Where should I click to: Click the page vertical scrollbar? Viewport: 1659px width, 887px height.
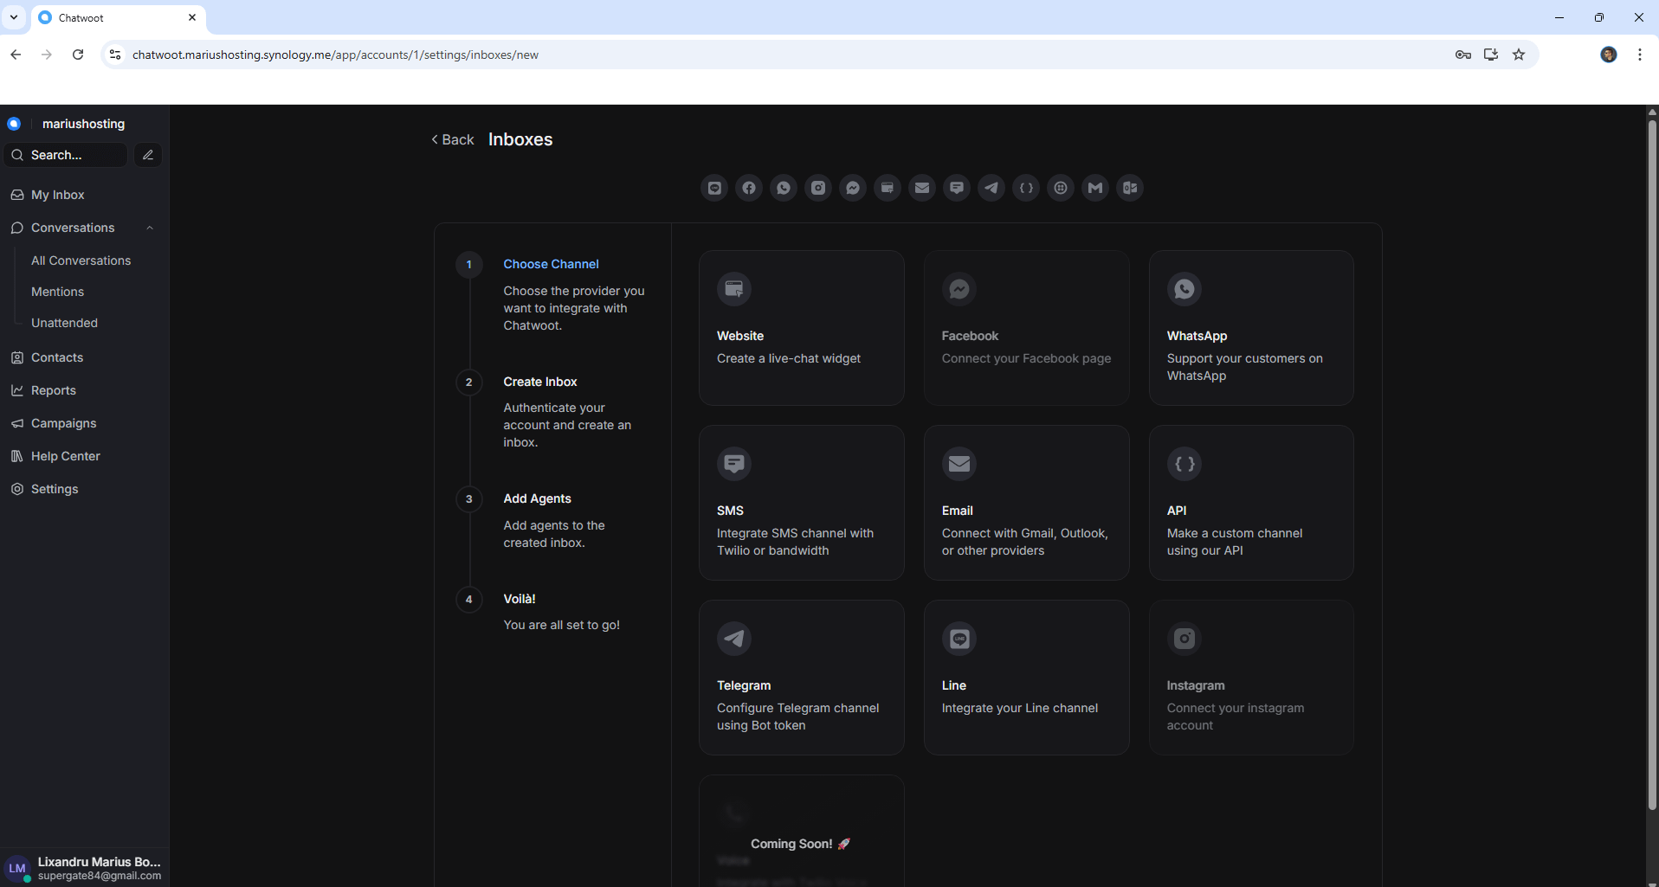[1651, 467]
